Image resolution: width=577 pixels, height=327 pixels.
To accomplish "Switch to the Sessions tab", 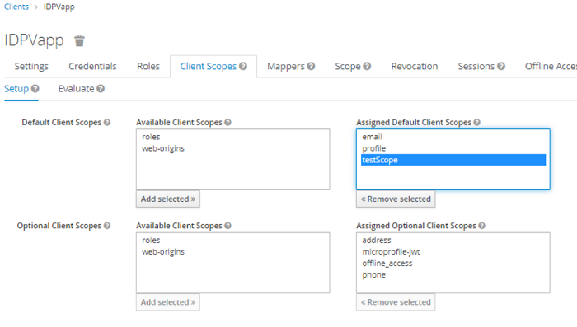I will pos(476,66).
